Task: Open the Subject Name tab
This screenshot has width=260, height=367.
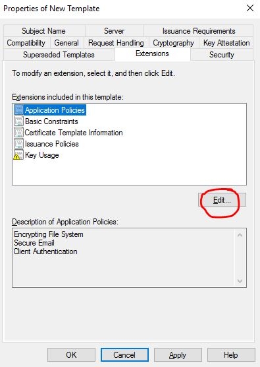Action: (44, 31)
